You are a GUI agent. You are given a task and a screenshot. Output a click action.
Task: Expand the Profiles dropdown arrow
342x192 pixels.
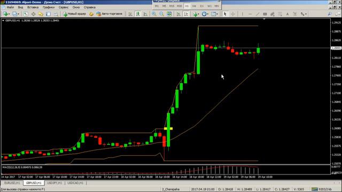tap(18, 14)
